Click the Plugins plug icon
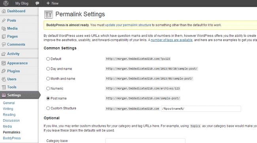Screen dimensions: 257x143 pos(4,71)
